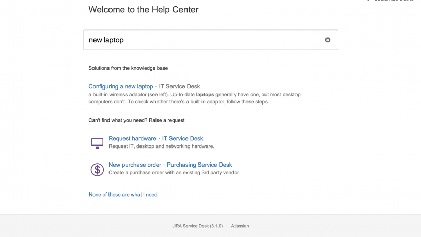Click the dollar sign purchase order icon
The width and height of the screenshot is (421, 237).
pyautogui.click(x=97, y=169)
